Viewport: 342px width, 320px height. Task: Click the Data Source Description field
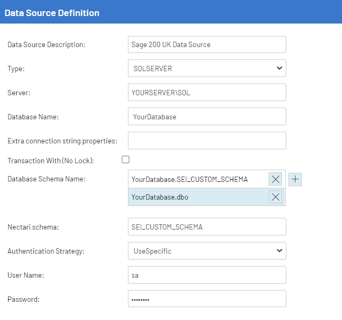click(x=207, y=44)
